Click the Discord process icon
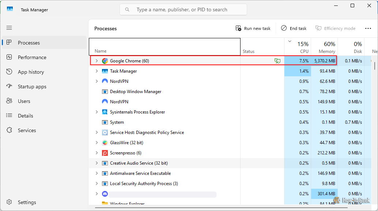Viewport: 378px width, 211px height. 105,194
